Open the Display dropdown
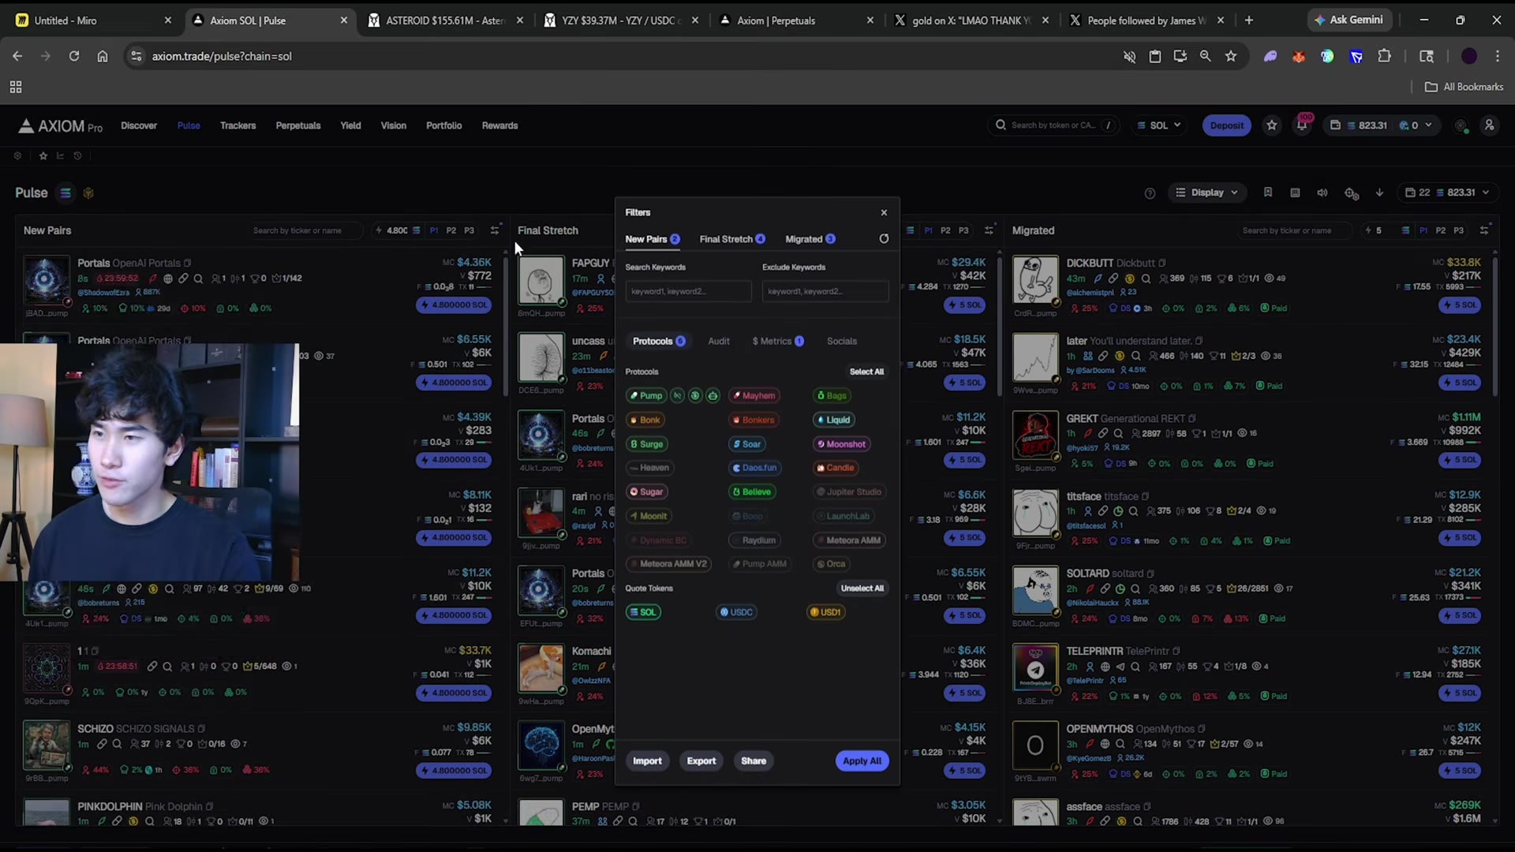The image size is (1515, 852). [1206, 192]
